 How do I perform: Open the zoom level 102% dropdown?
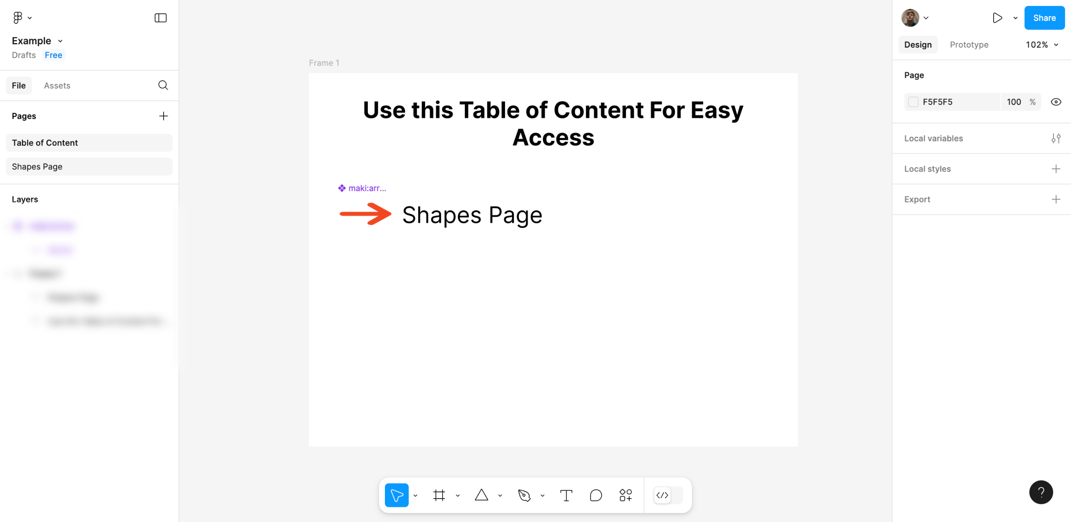[1042, 45]
